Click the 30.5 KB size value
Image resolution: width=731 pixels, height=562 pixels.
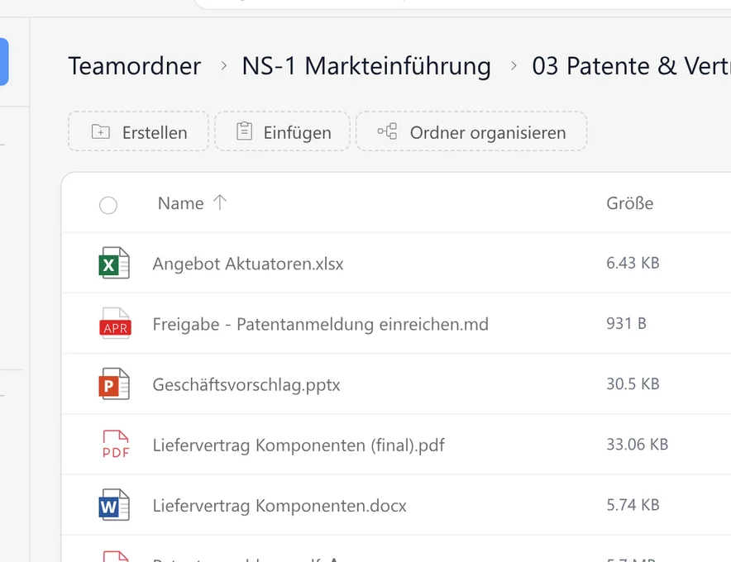[633, 384]
